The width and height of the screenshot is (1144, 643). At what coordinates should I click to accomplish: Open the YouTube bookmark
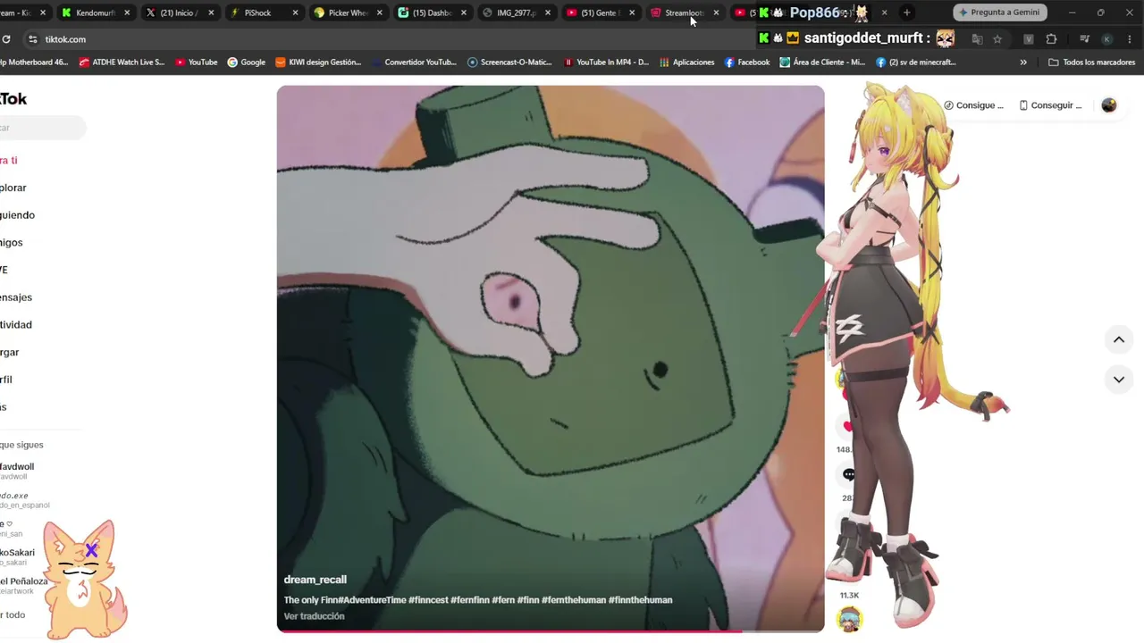(196, 63)
